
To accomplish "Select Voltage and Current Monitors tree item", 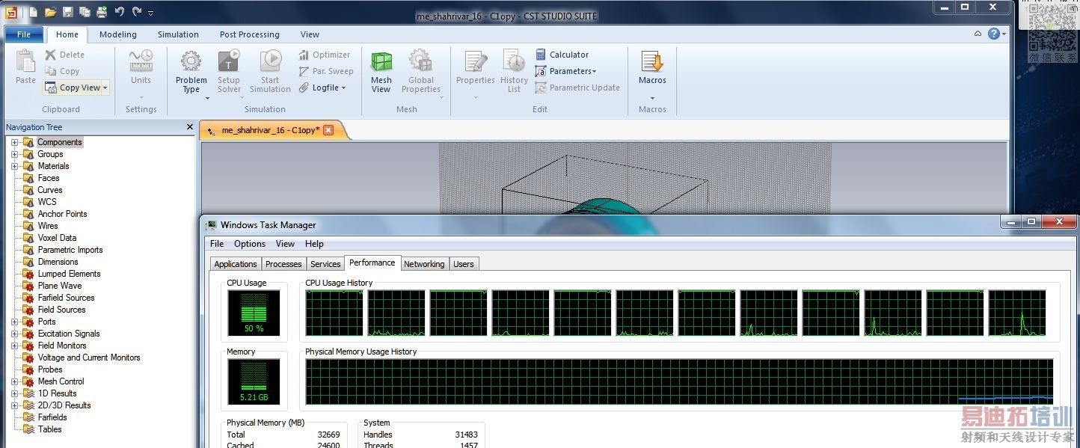I will click(89, 358).
